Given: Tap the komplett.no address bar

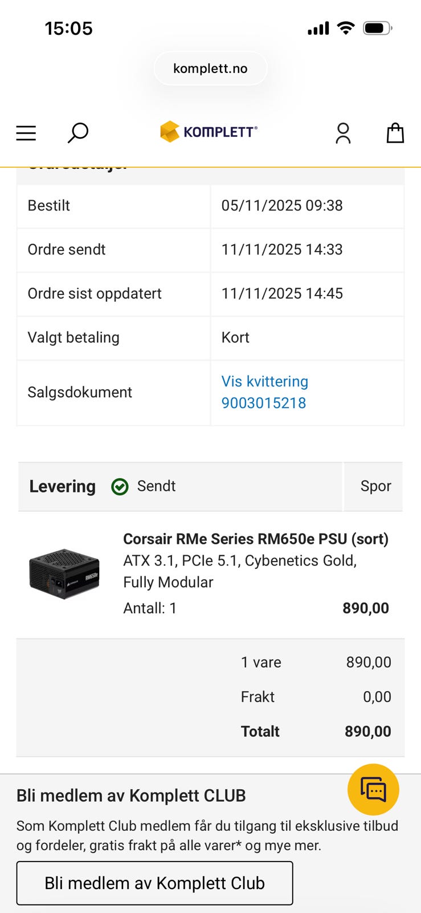Looking at the screenshot, I should pos(210,68).
